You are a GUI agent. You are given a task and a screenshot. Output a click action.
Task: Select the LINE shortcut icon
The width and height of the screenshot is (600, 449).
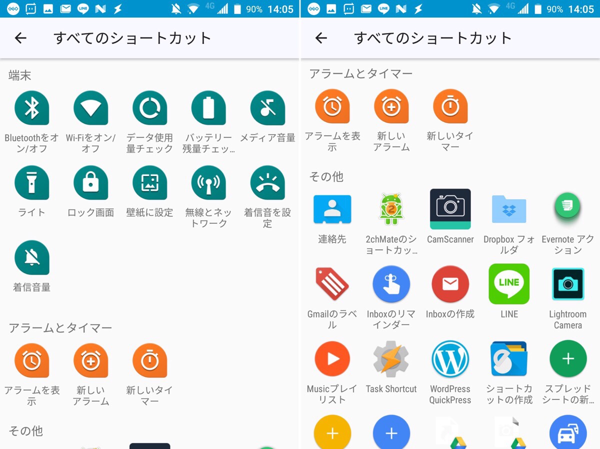(x=509, y=284)
